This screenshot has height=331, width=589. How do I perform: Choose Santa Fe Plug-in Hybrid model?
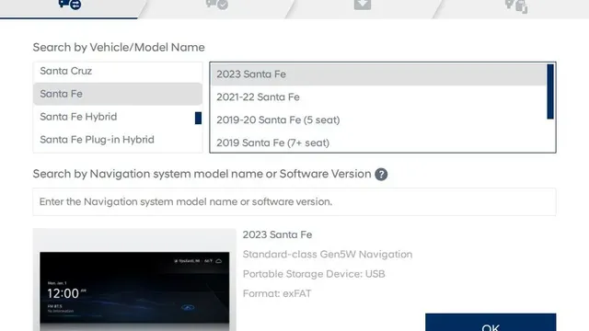118,140
